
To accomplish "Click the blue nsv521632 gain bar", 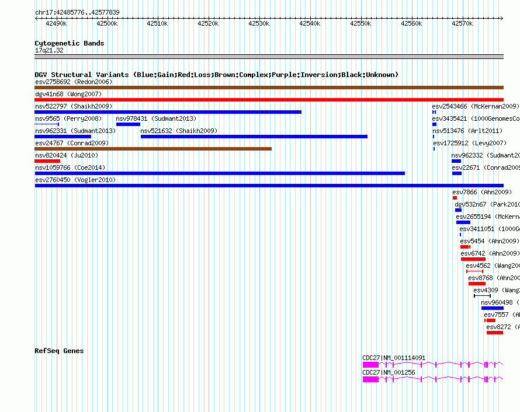I will click(254, 137).
